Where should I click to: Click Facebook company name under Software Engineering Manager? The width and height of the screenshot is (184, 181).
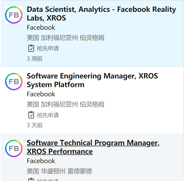pyautogui.click(x=41, y=94)
